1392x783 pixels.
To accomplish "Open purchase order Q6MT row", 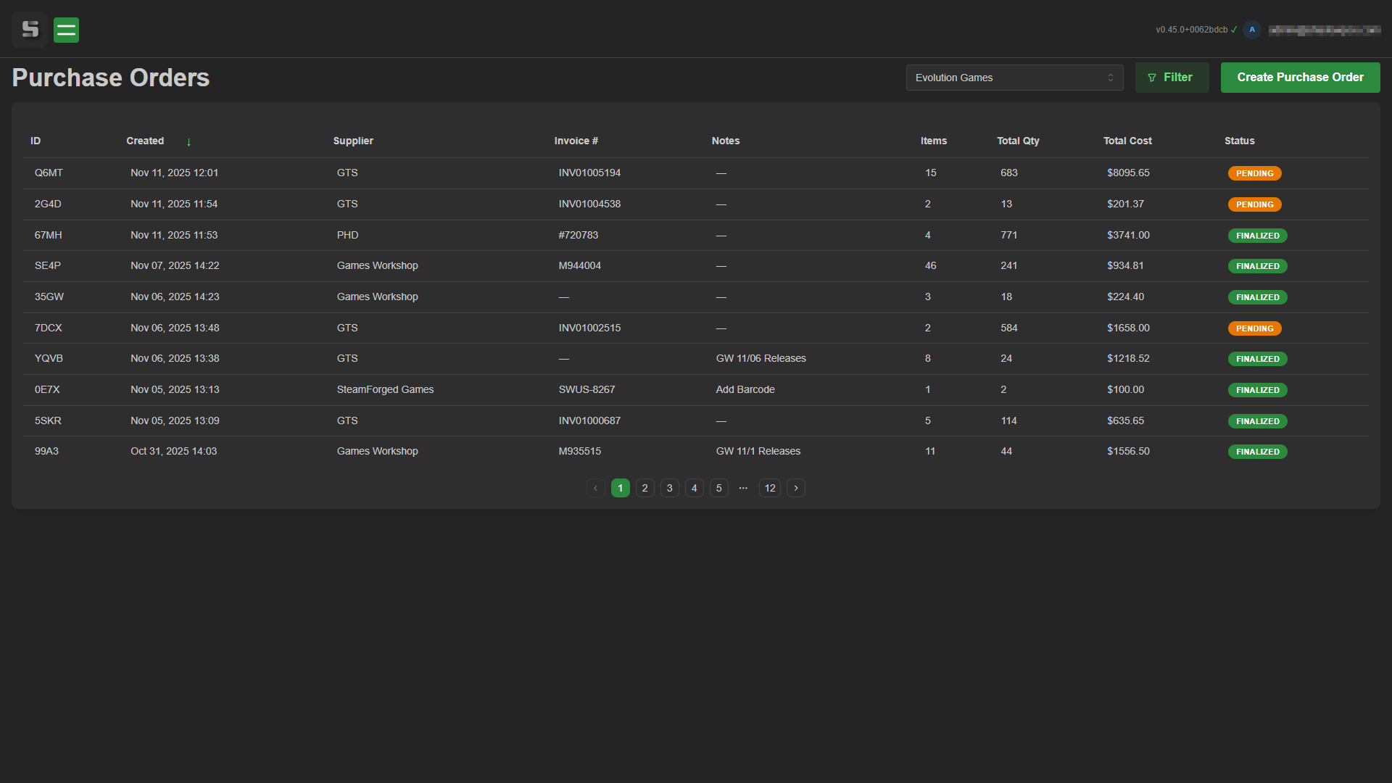I will (49, 173).
